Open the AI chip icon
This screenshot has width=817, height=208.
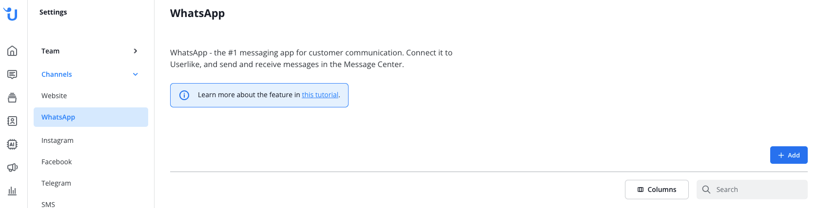12,144
